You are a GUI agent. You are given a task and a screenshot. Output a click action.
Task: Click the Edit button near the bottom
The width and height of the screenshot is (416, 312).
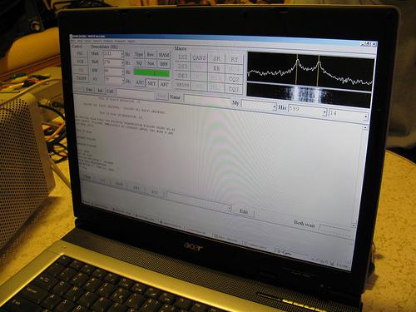click(x=243, y=211)
